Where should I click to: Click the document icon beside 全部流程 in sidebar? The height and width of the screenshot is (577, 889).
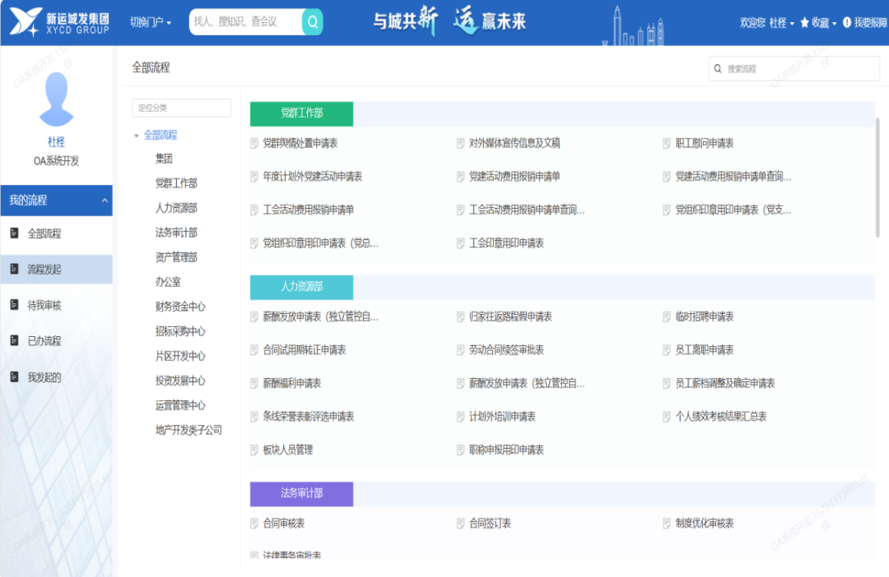coord(15,233)
